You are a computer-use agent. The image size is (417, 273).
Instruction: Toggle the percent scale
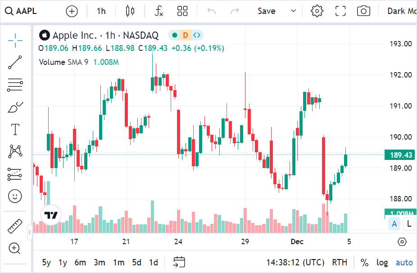[364, 262]
